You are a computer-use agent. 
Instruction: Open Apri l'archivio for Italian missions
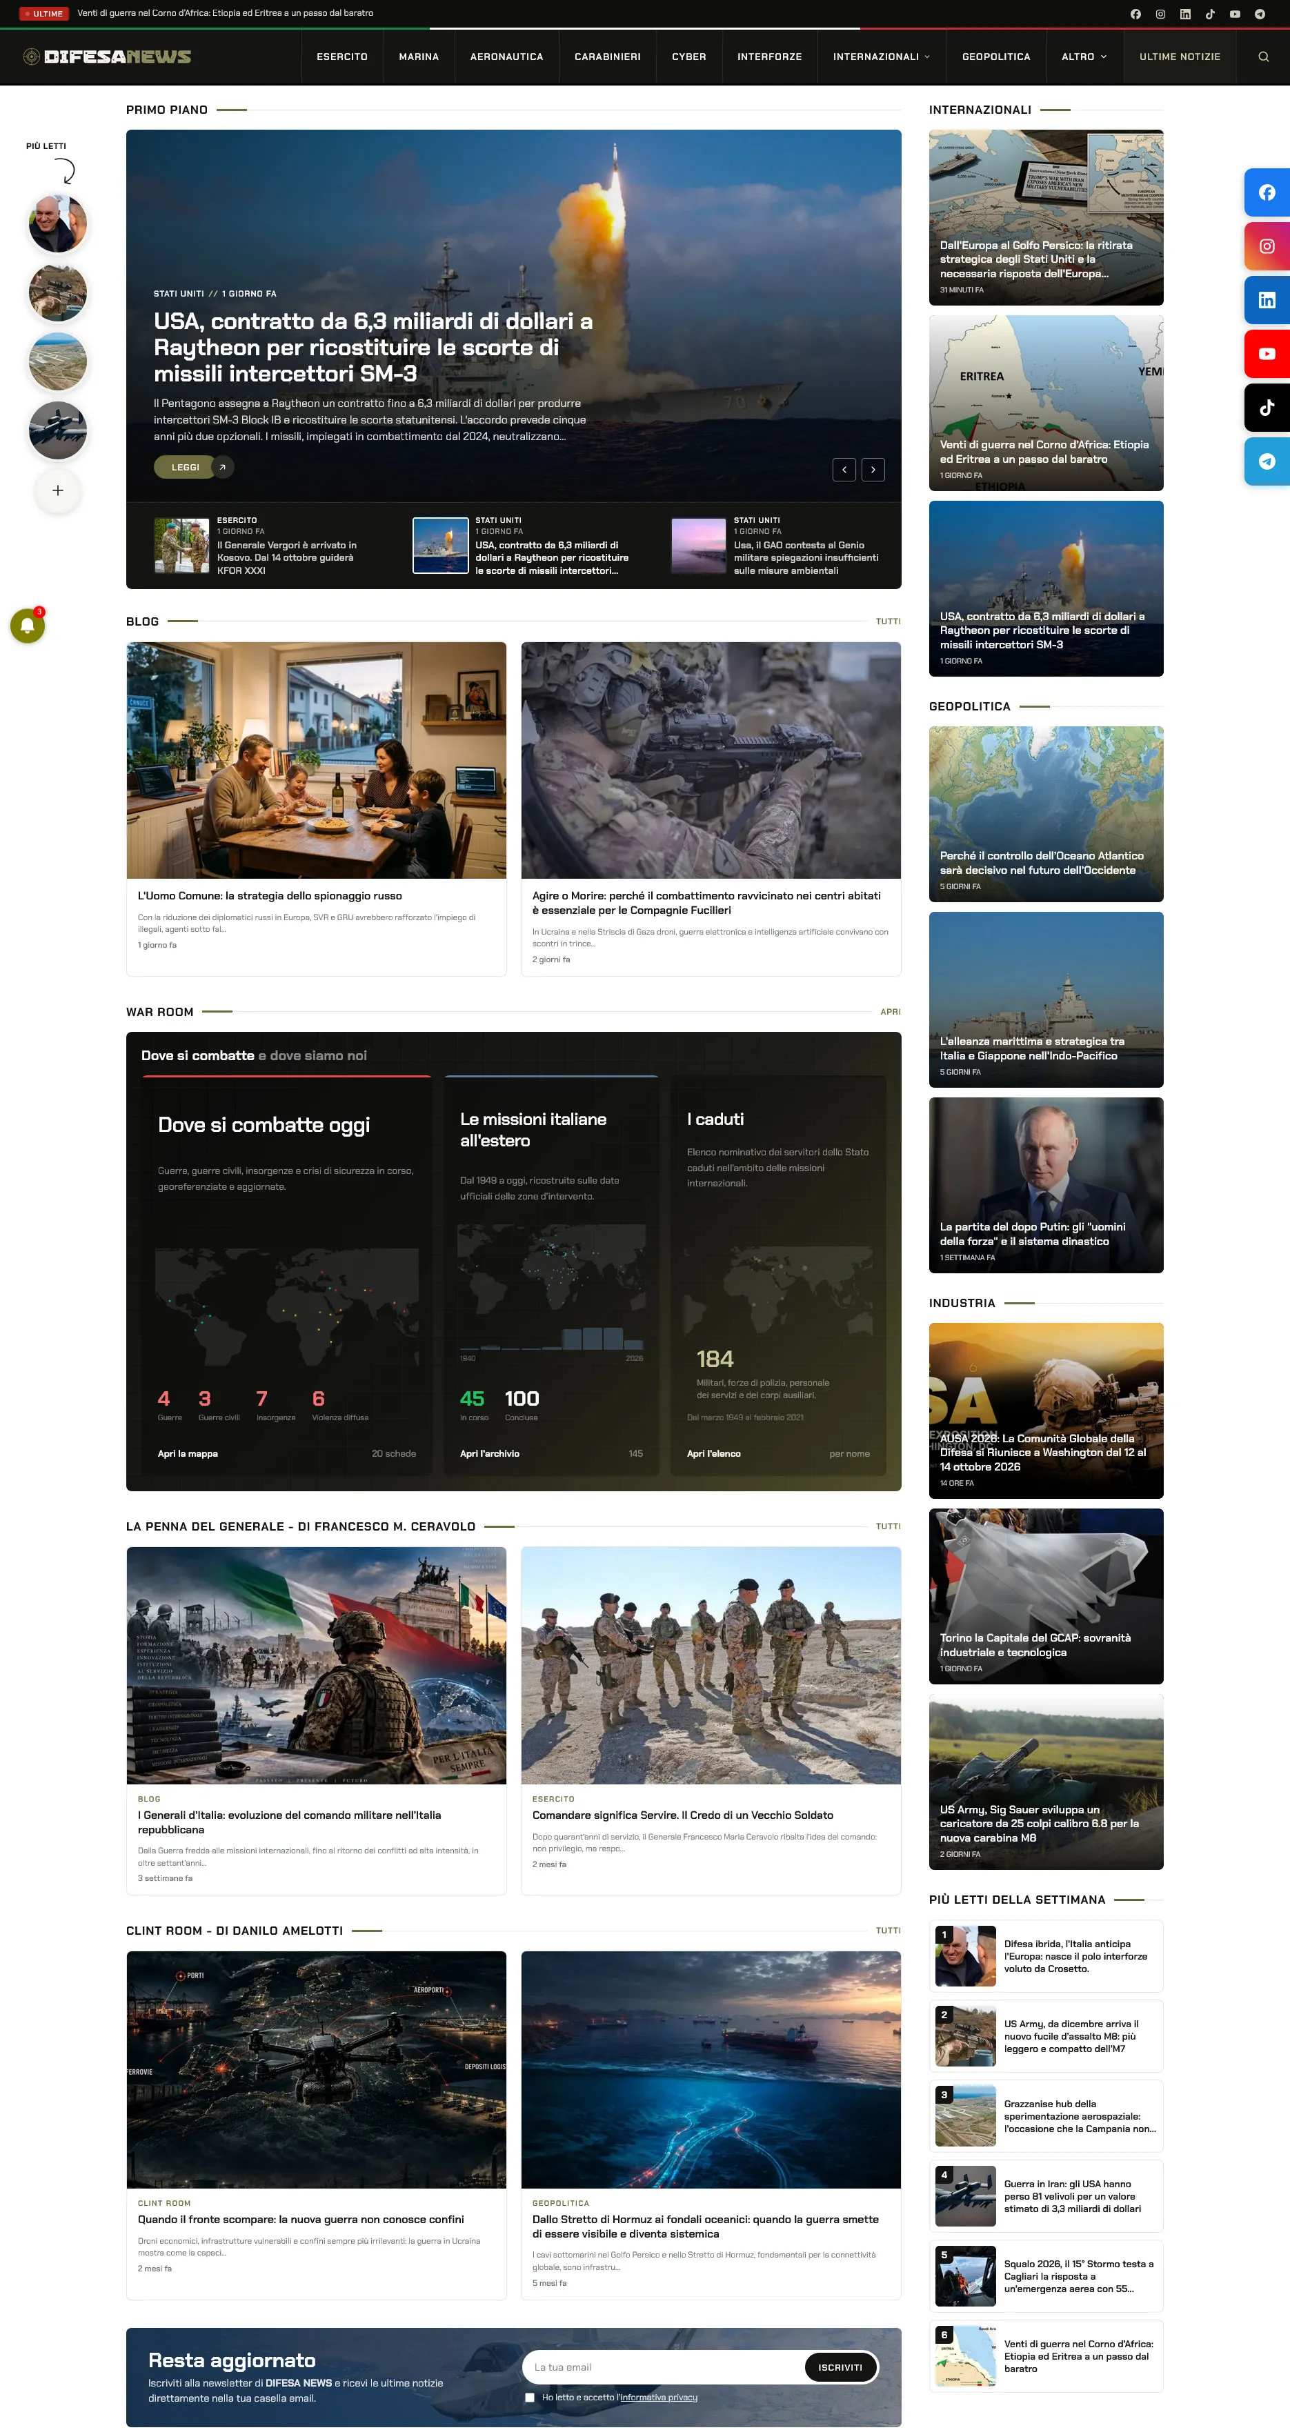(489, 1454)
